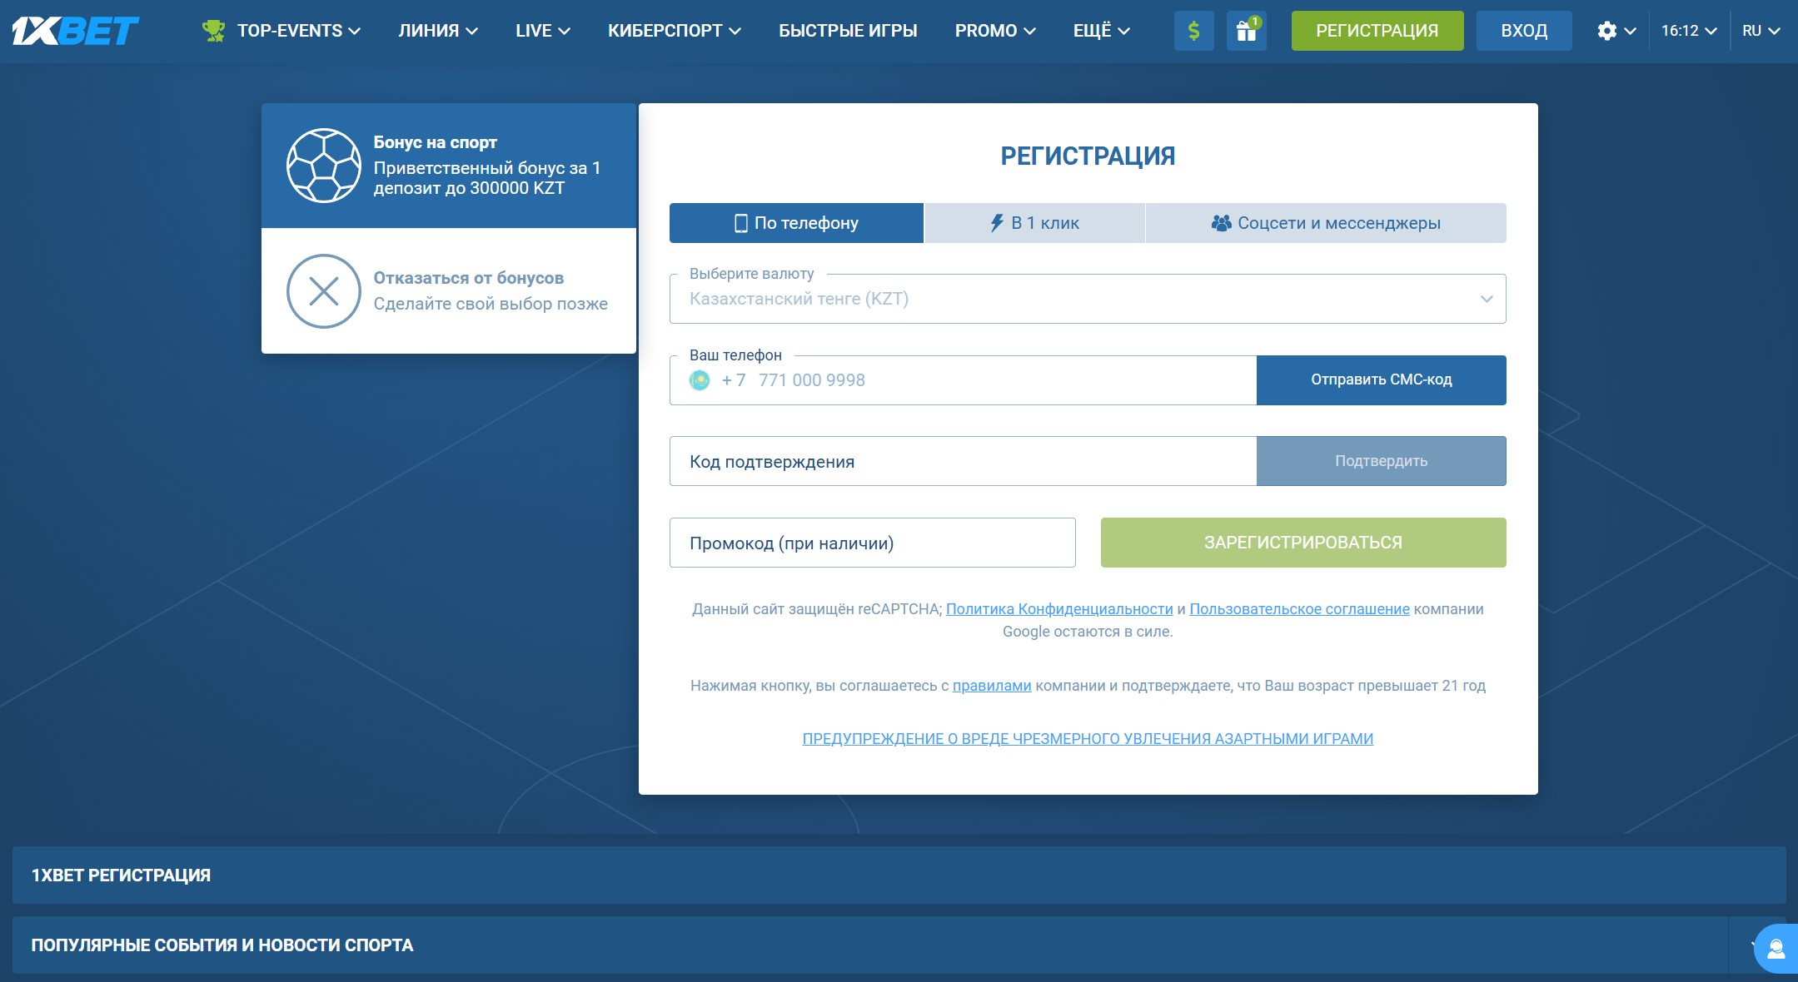Expand ПОПУЛЯРНЫЕ СОБЫТИЯ И НОВОСТИ СПОРТА section
The image size is (1798, 982).
(899, 945)
